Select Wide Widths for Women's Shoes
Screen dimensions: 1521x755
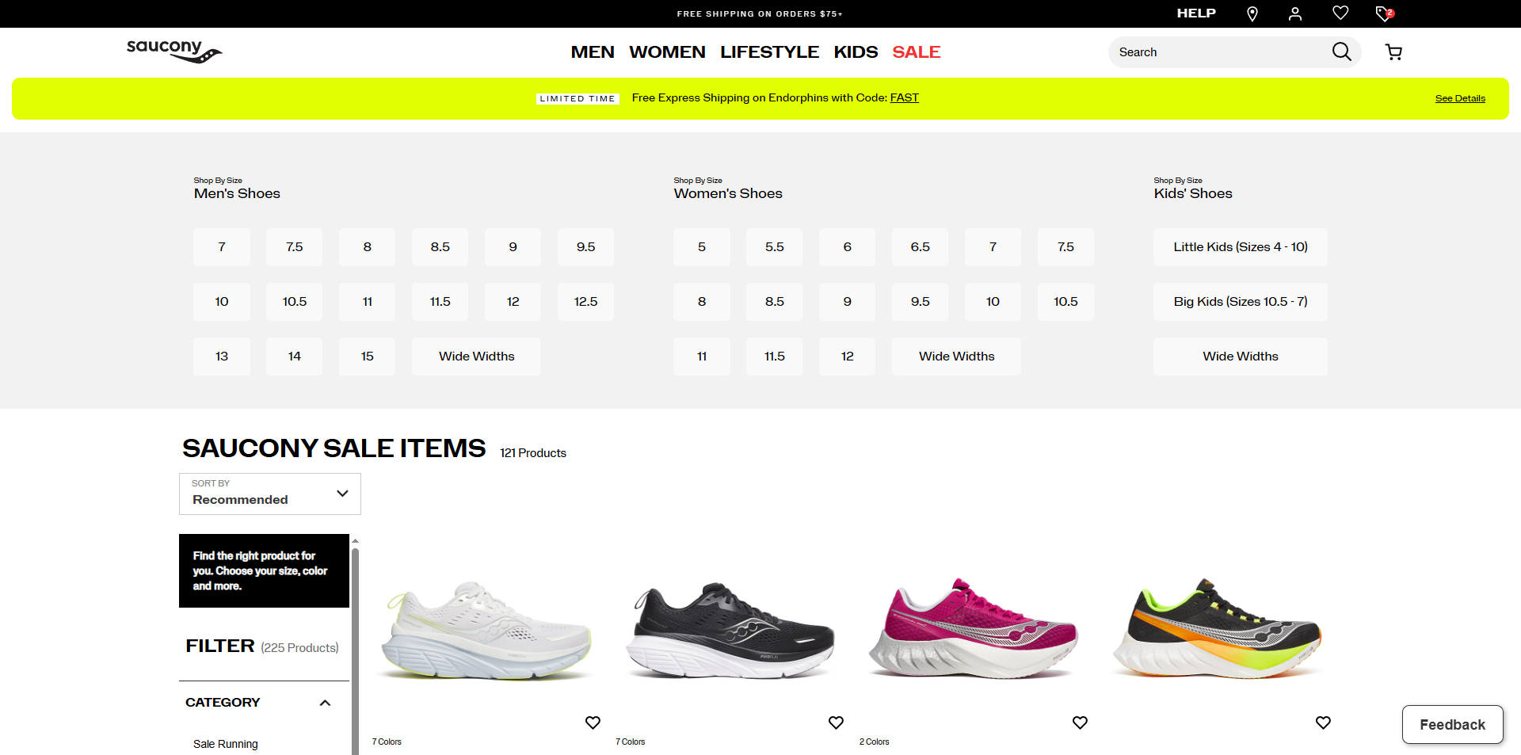(x=956, y=356)
